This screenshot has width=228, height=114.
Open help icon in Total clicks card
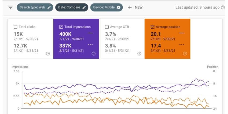pos(48,54)
